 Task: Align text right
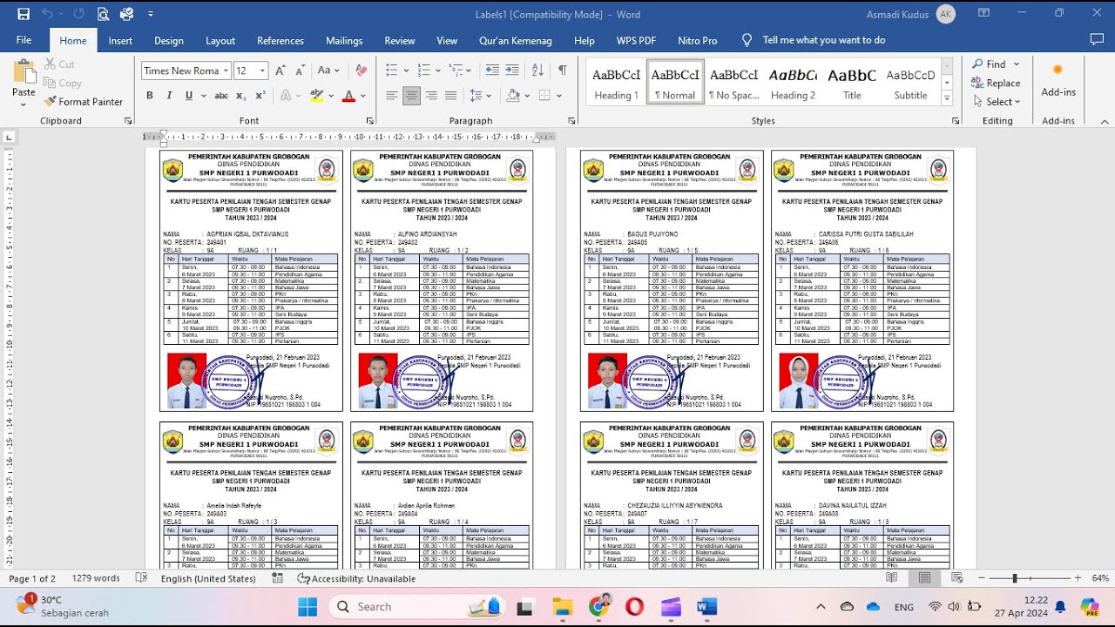(x=431, y=96)
